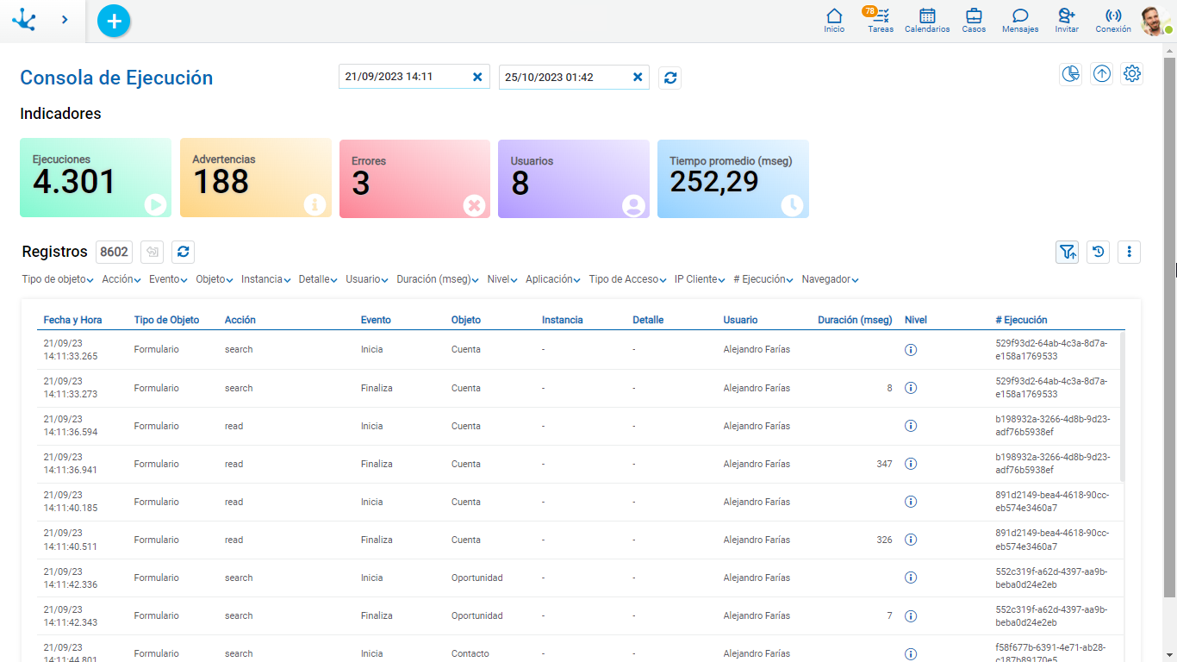Click the Usuarios indicator card
This screenshot has width=1177, height=662.
click(x=574, y=178)
